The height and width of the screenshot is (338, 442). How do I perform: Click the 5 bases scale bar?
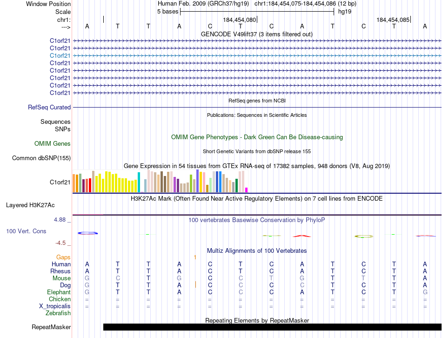click(x=257, y=12)
